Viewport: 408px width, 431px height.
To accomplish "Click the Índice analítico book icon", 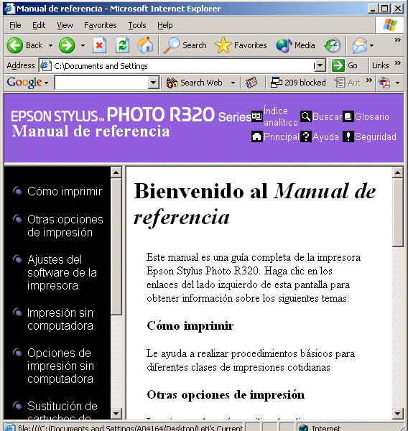I will [256, 116].
